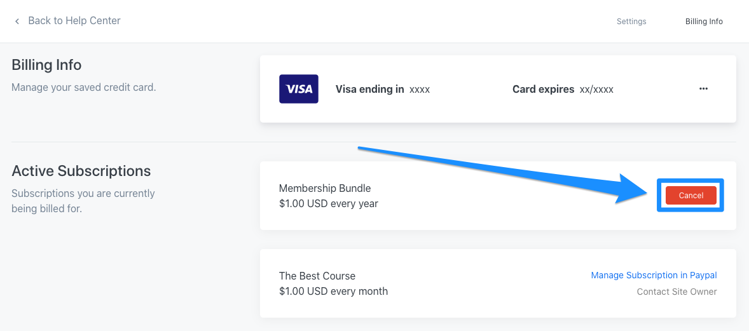Click the Membership Bundle subscription name

coord(325,188)
